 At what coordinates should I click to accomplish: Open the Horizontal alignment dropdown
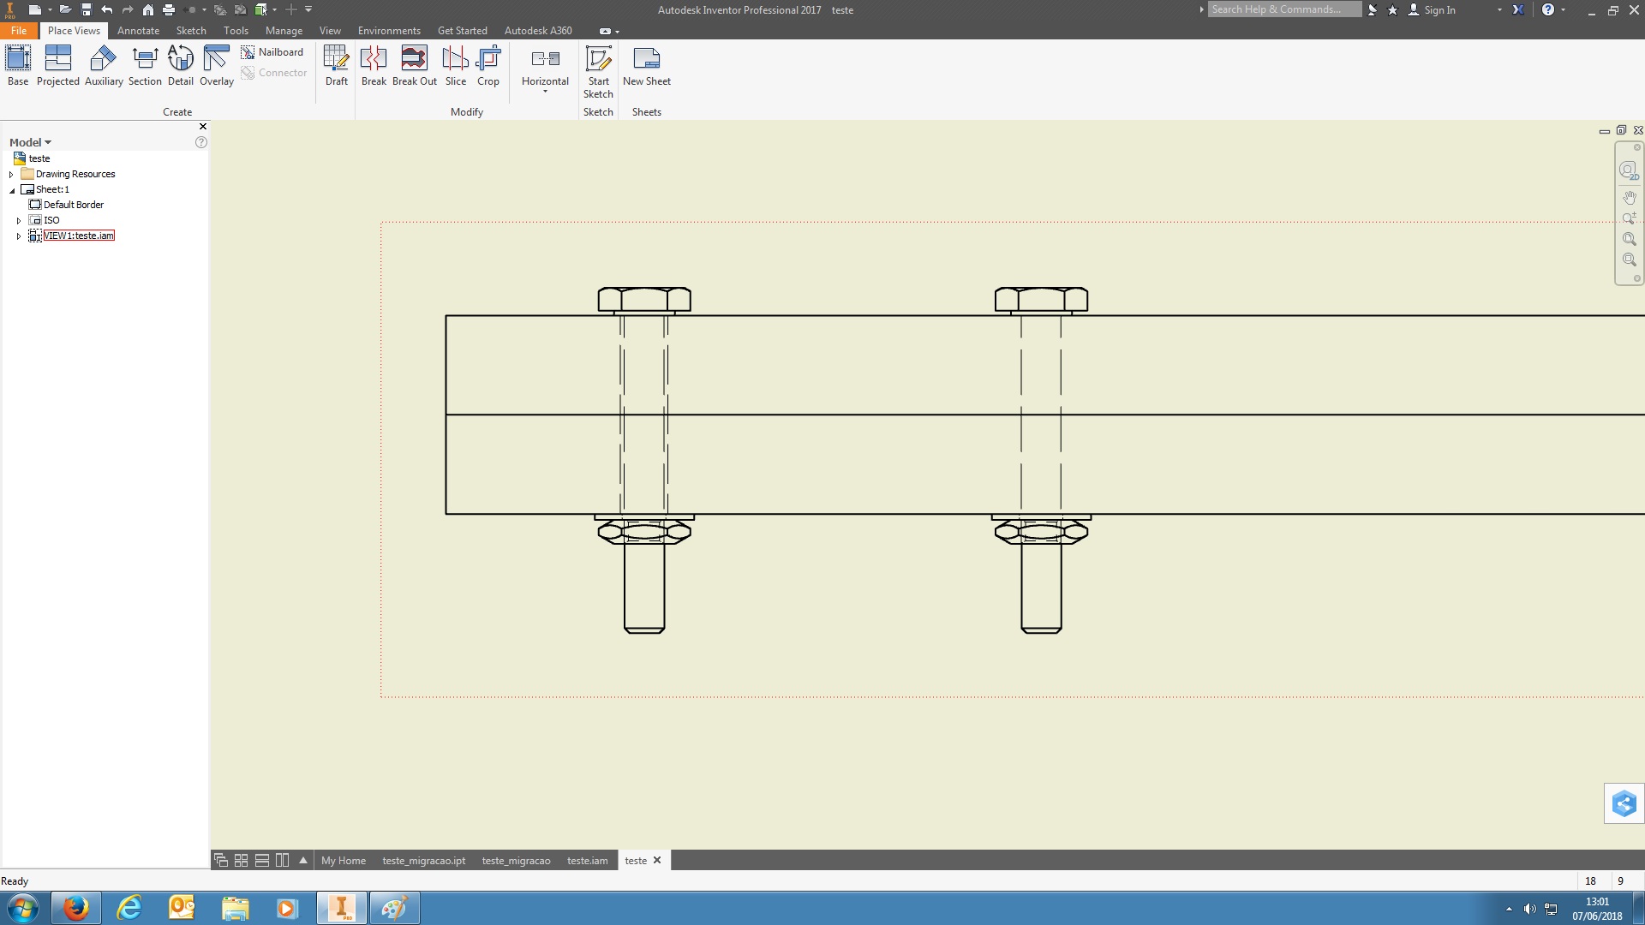(545, 91)
